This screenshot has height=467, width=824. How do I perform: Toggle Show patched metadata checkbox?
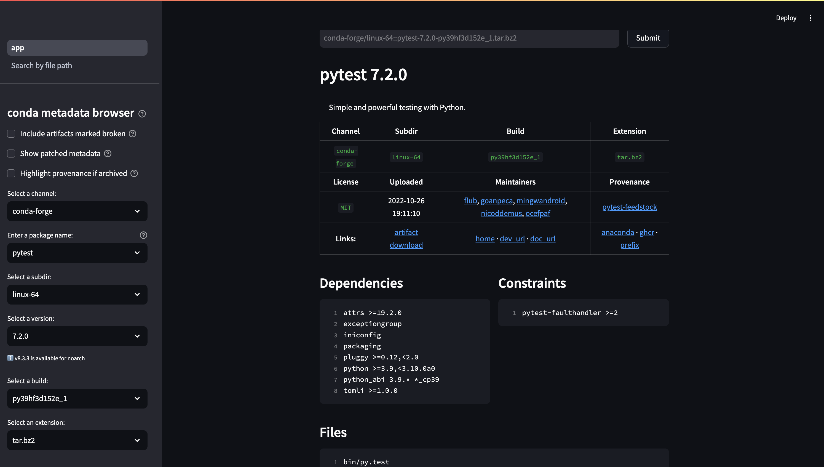pyautogui.click(x=11, y=154)
